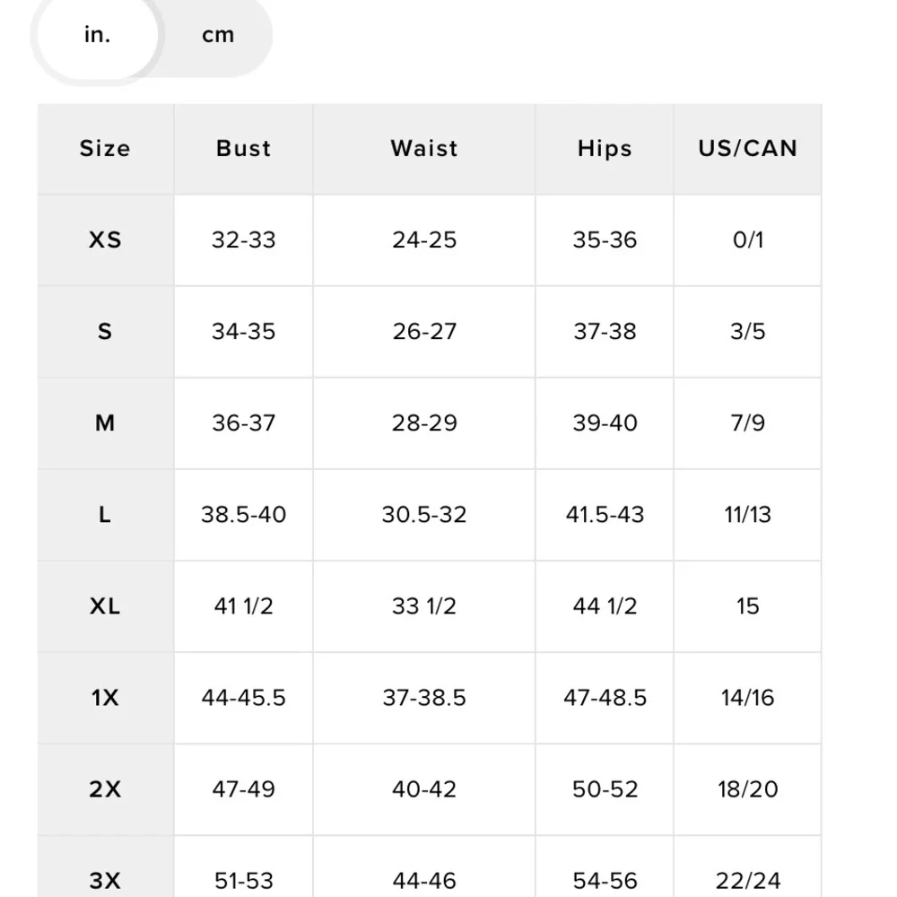Image resolution: width=897 pixels, height=897 pixels.
Task: Click the Bust column header
Action: (243, 149)
